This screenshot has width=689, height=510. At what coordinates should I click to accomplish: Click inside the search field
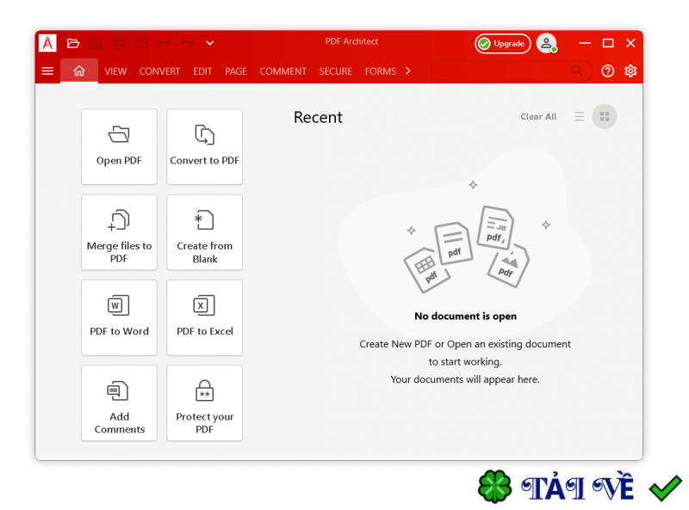(x=511, y=71)
